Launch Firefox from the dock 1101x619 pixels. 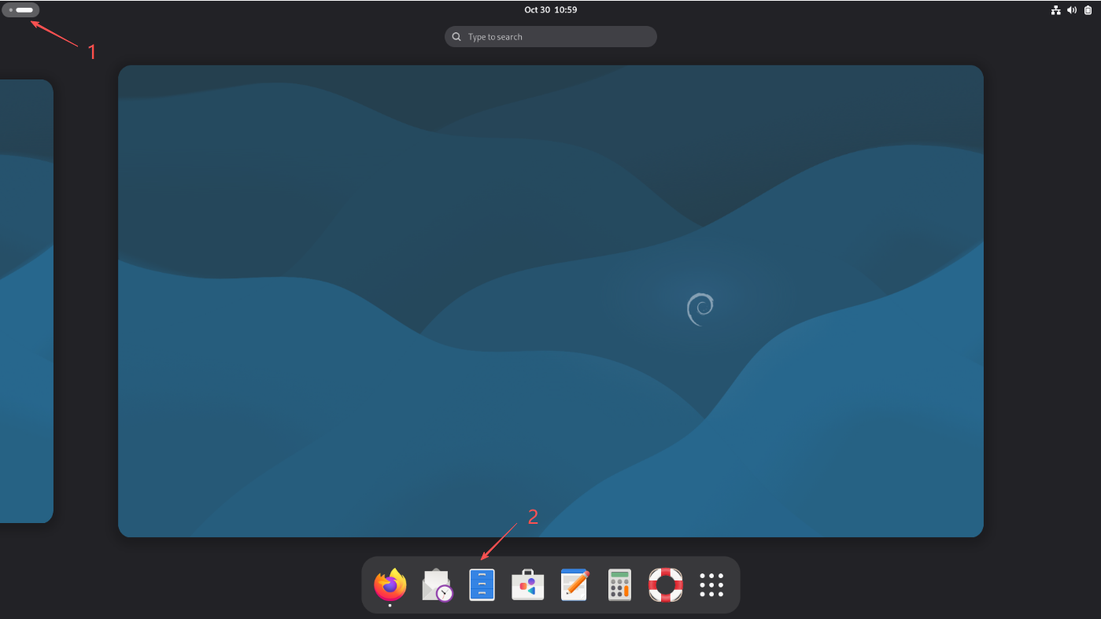click(x=390, y=584)
